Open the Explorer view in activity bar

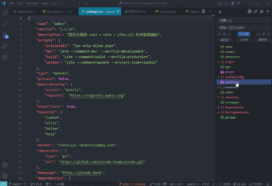click(5, 13)
